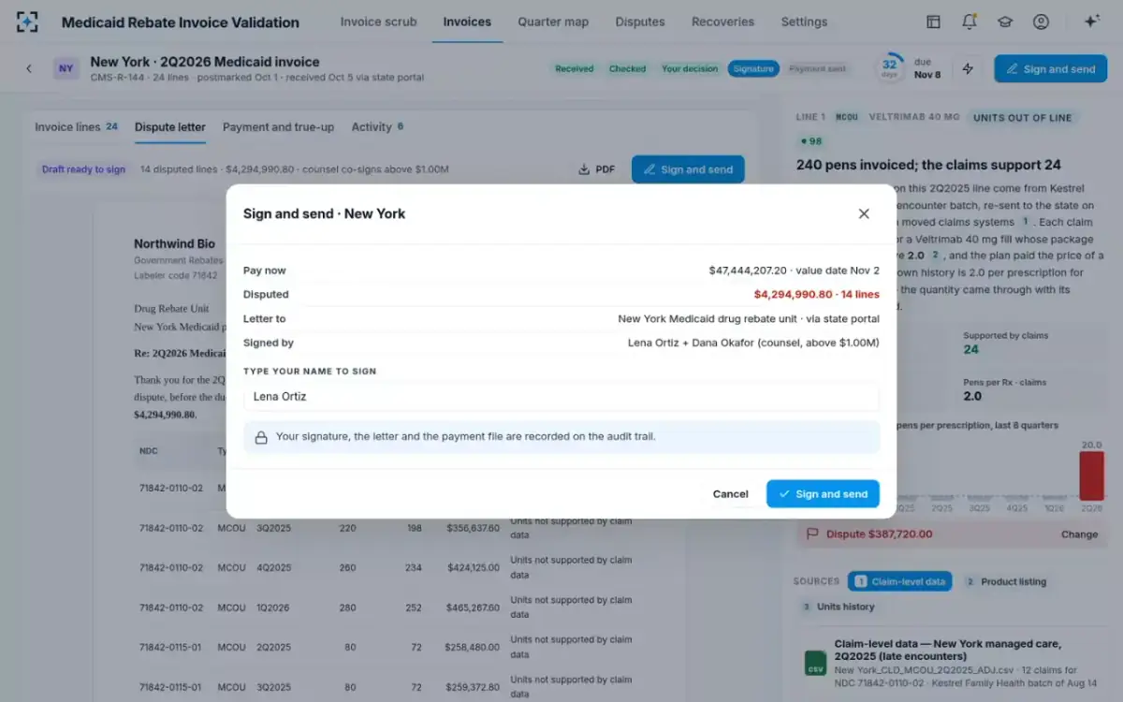Open the Settings tab
1123x702 pixels.
point(804,22)
